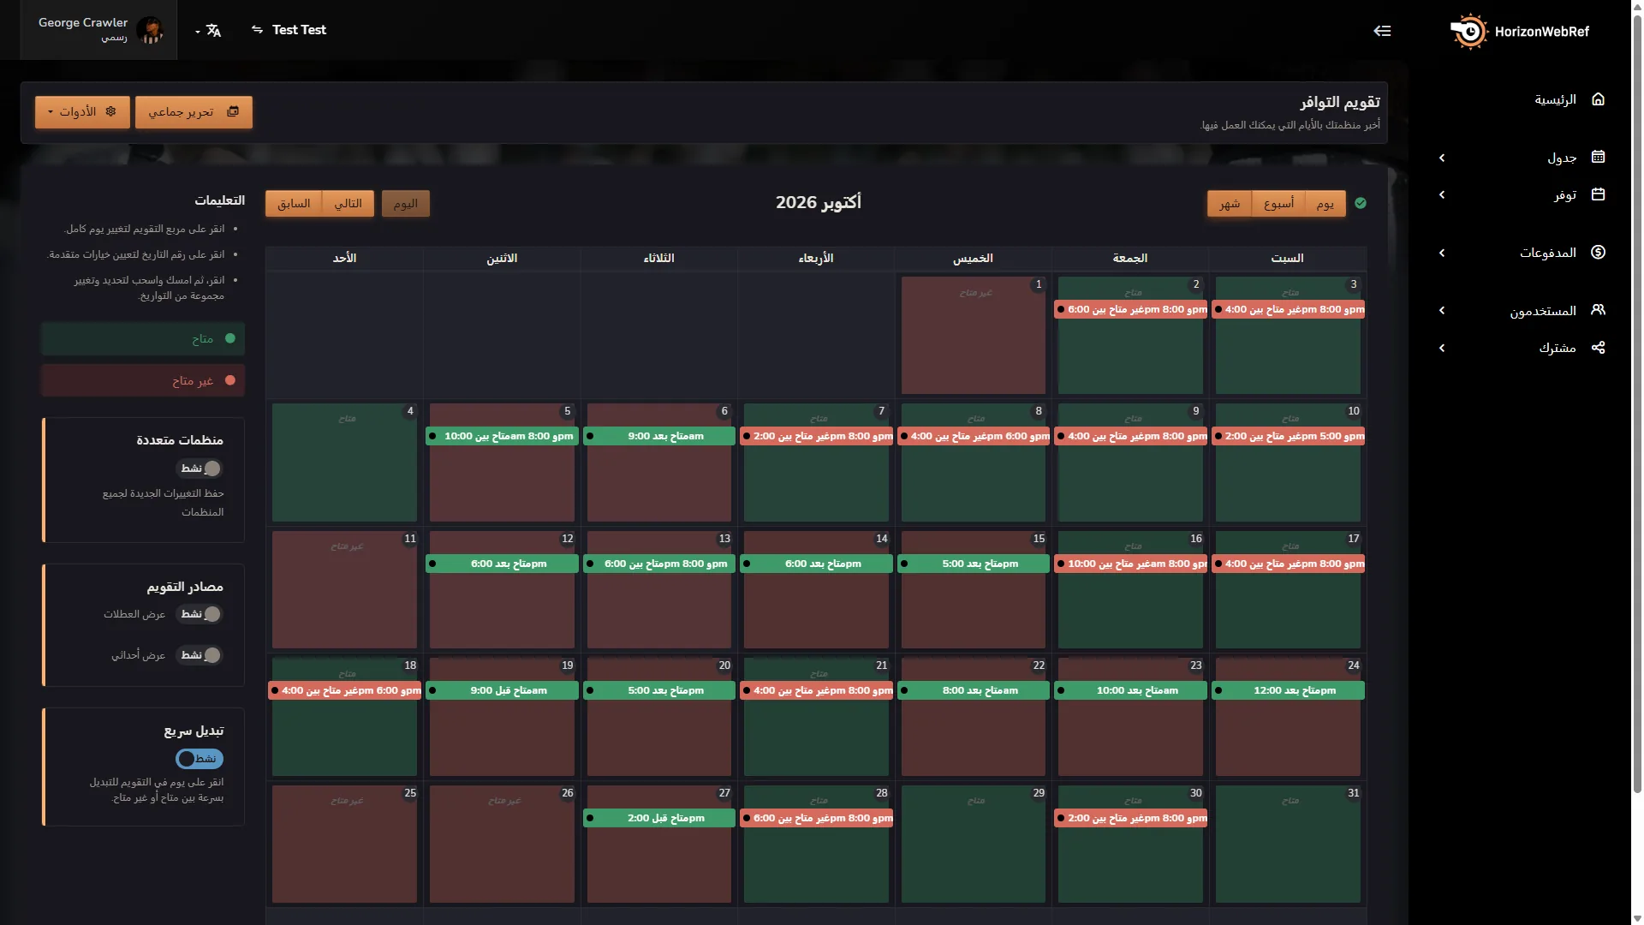Click the 12:00 event on October 24

(1288, 690)
